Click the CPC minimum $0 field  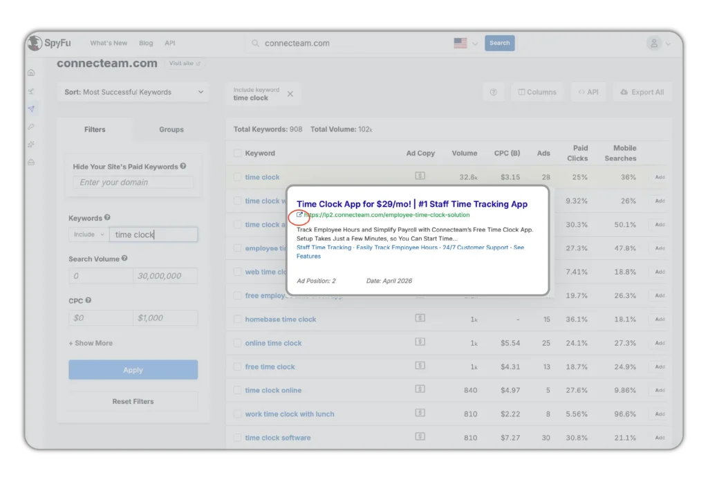point(101,318)
